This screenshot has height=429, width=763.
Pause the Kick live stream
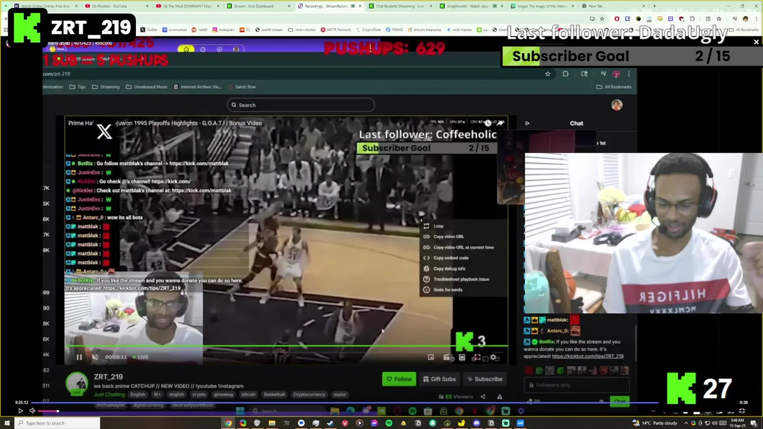coord(79,357)
